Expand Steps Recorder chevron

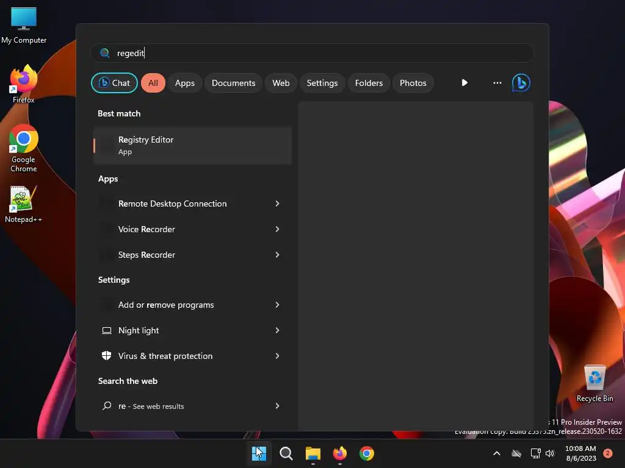click(278, 255)
